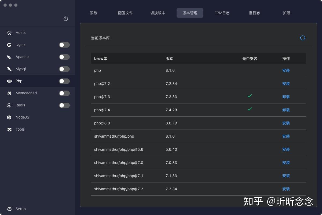Screen dimensions: 322x215
Task: Select the Redis icon in the sidebar
Action: point(9,105)
